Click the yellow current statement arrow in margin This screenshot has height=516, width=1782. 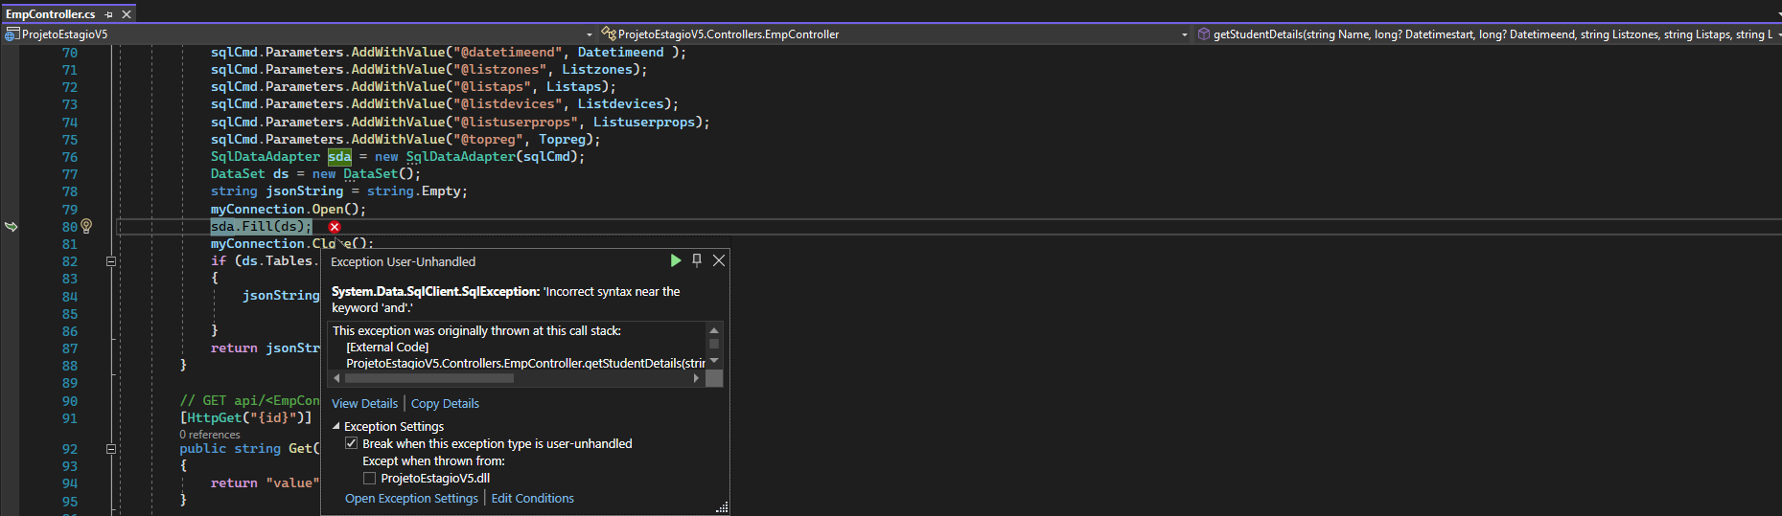click(x=12, y=227)
